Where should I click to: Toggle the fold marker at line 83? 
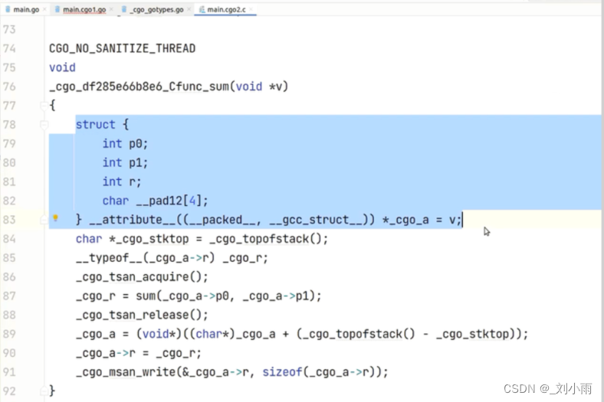pyautogui.click(x=44, y=220)
